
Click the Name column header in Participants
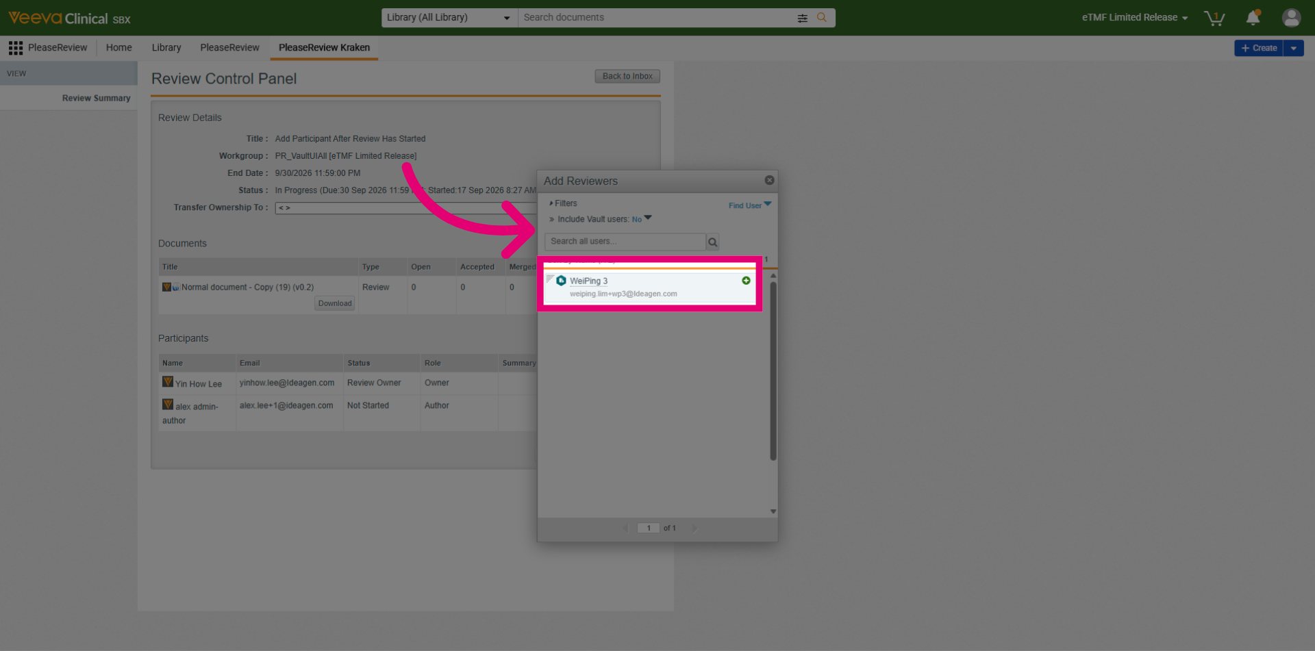pyautogui.click(x=197, y=363)
